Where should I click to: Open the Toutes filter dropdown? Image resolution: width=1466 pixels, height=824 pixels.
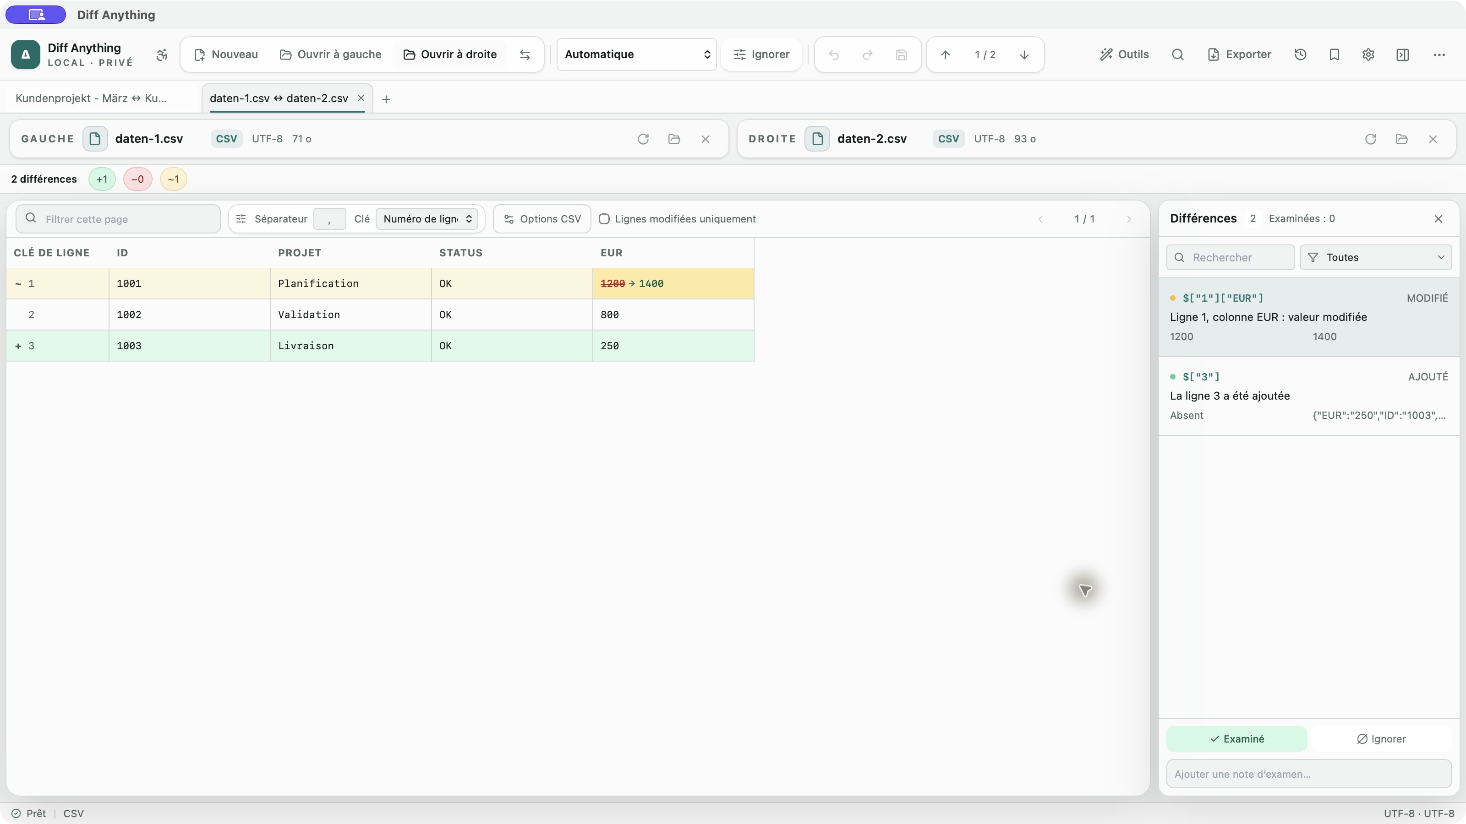[1375, 258]
